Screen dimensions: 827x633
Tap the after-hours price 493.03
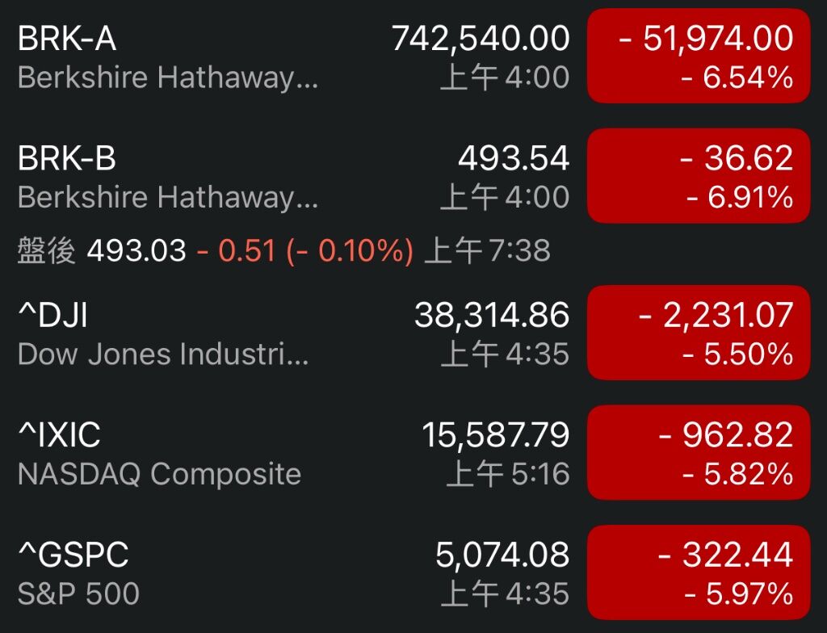point(136,250)
